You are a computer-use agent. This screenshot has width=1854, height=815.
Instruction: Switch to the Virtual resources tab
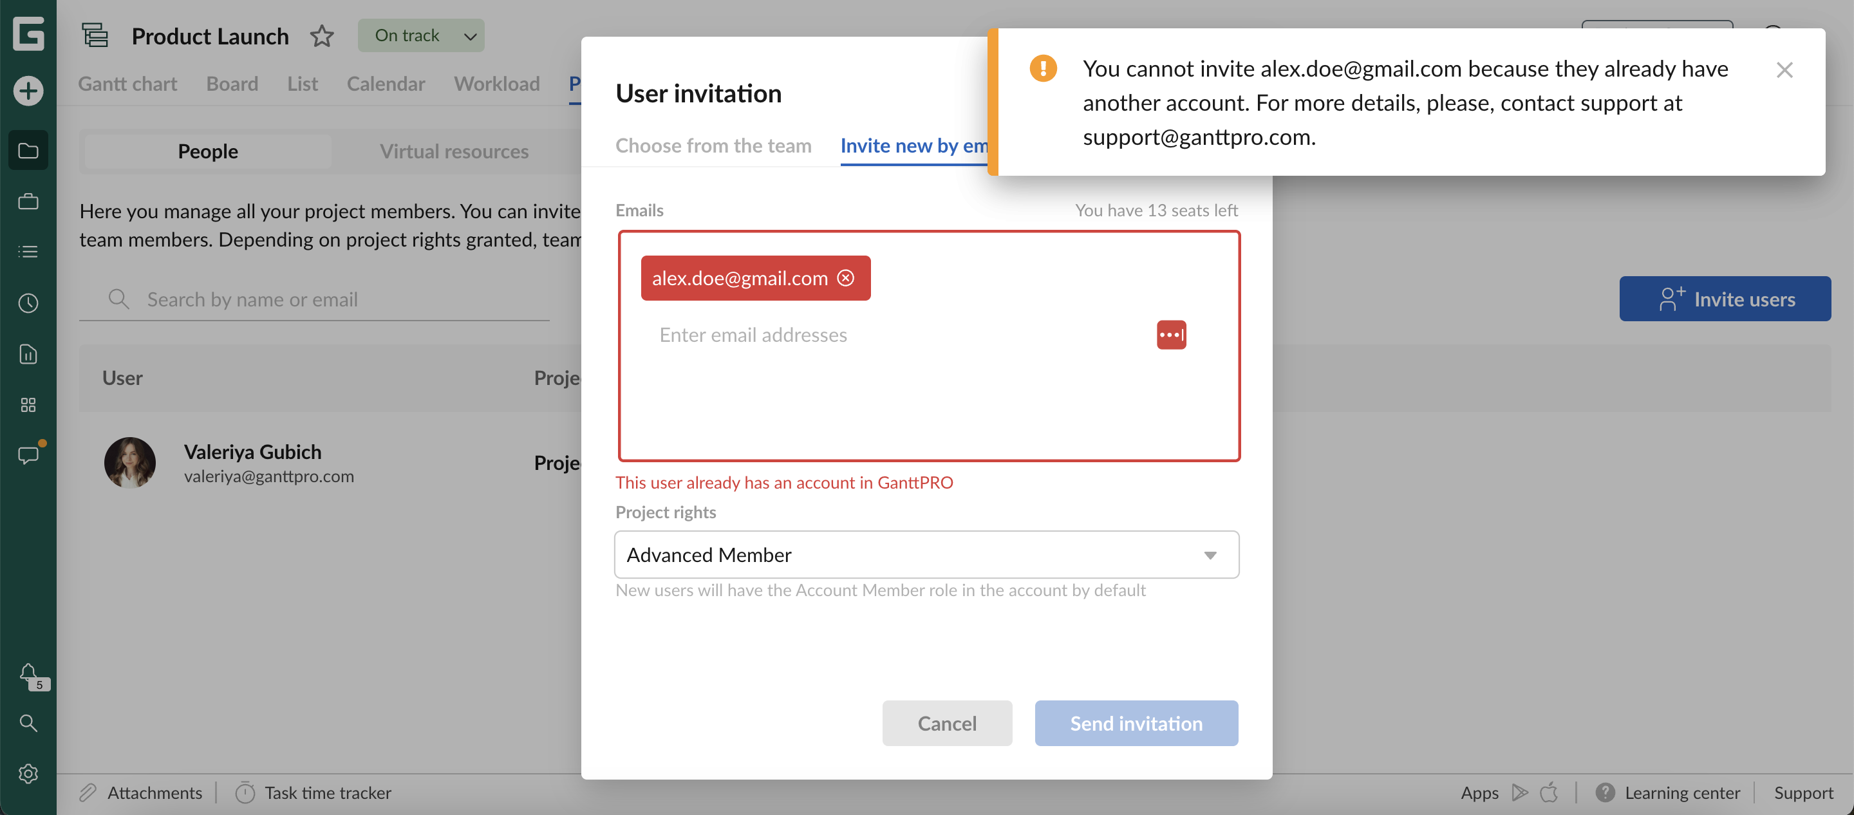point(454,151)
